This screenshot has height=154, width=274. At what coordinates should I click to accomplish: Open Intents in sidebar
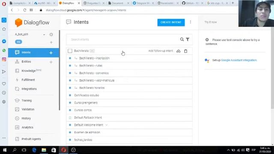pyautogui.click(x=34, y=53)
